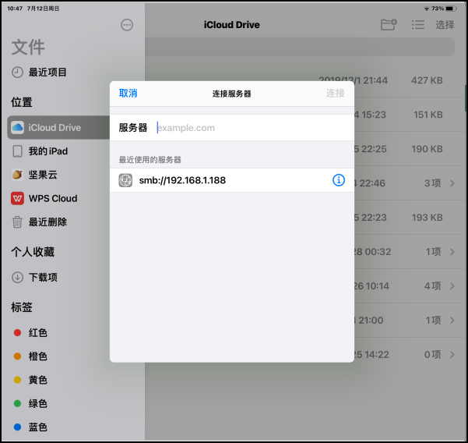Tap the 选择 select button
Screen dimensions: 468x443
pos(445,25)
